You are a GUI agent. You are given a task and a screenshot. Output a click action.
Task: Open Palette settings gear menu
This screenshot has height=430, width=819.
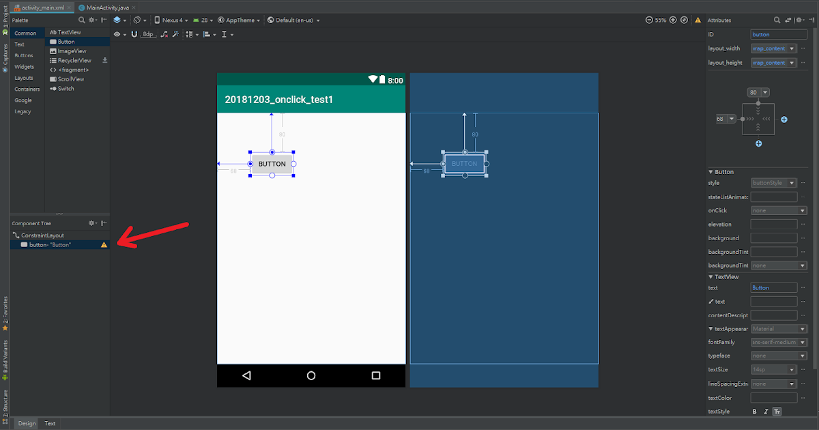pos(92,20)
